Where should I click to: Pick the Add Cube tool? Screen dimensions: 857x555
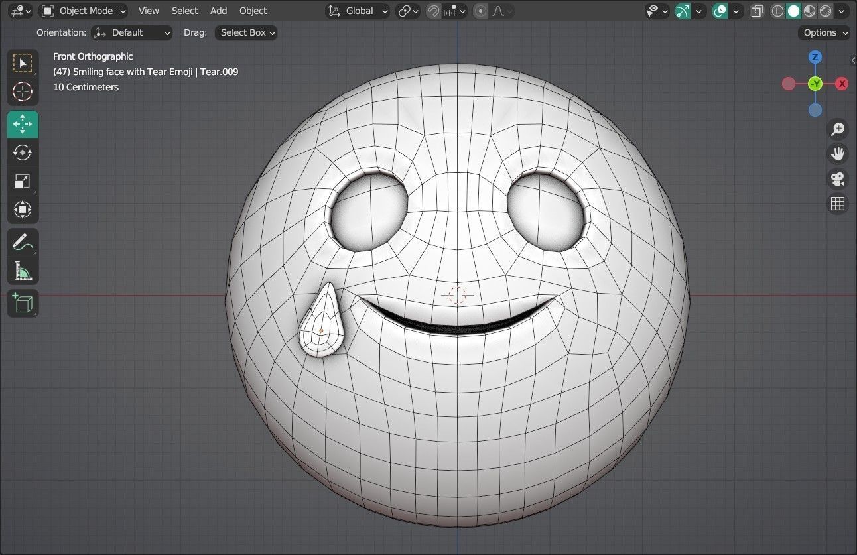coord(23,304)
